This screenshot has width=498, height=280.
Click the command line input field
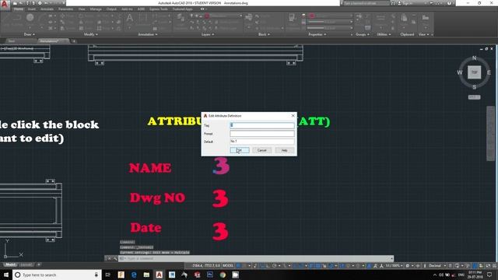point(256,258)
